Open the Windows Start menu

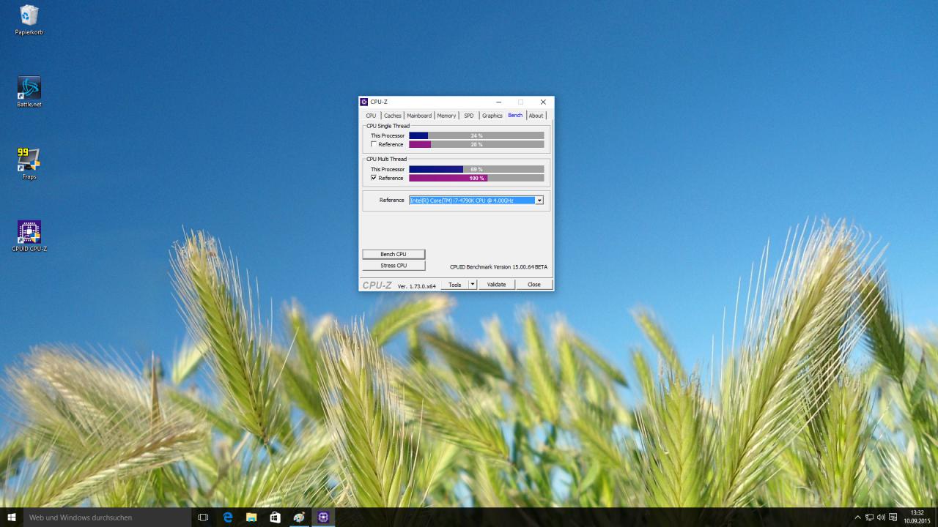pyautogui.click(x=12, y=517)
